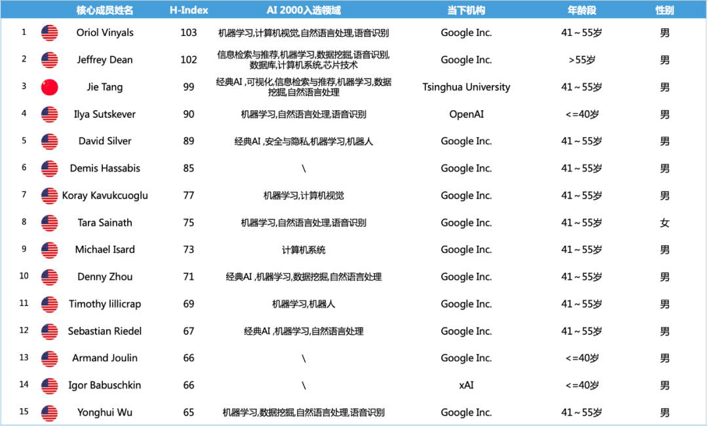
Task: Click the rank number 15
Action: click(x=24, y=412)
